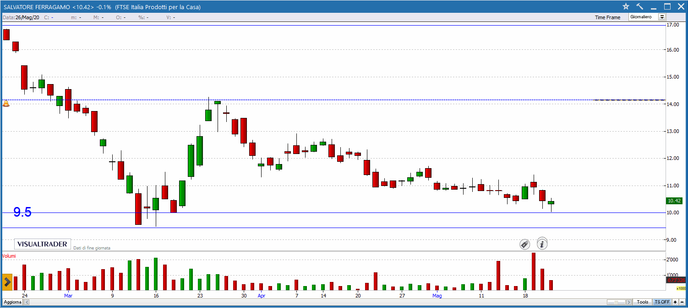Image resolution: width=688 pixels, height=308 pixels.
Task: Maximize the chart window
Action: click(667, 6)
